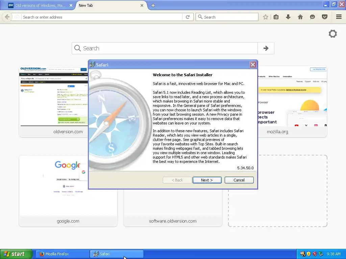Click the safely remove hardware tray icon
The height and width of the screenshot is (259, 346).
(321, 254)
